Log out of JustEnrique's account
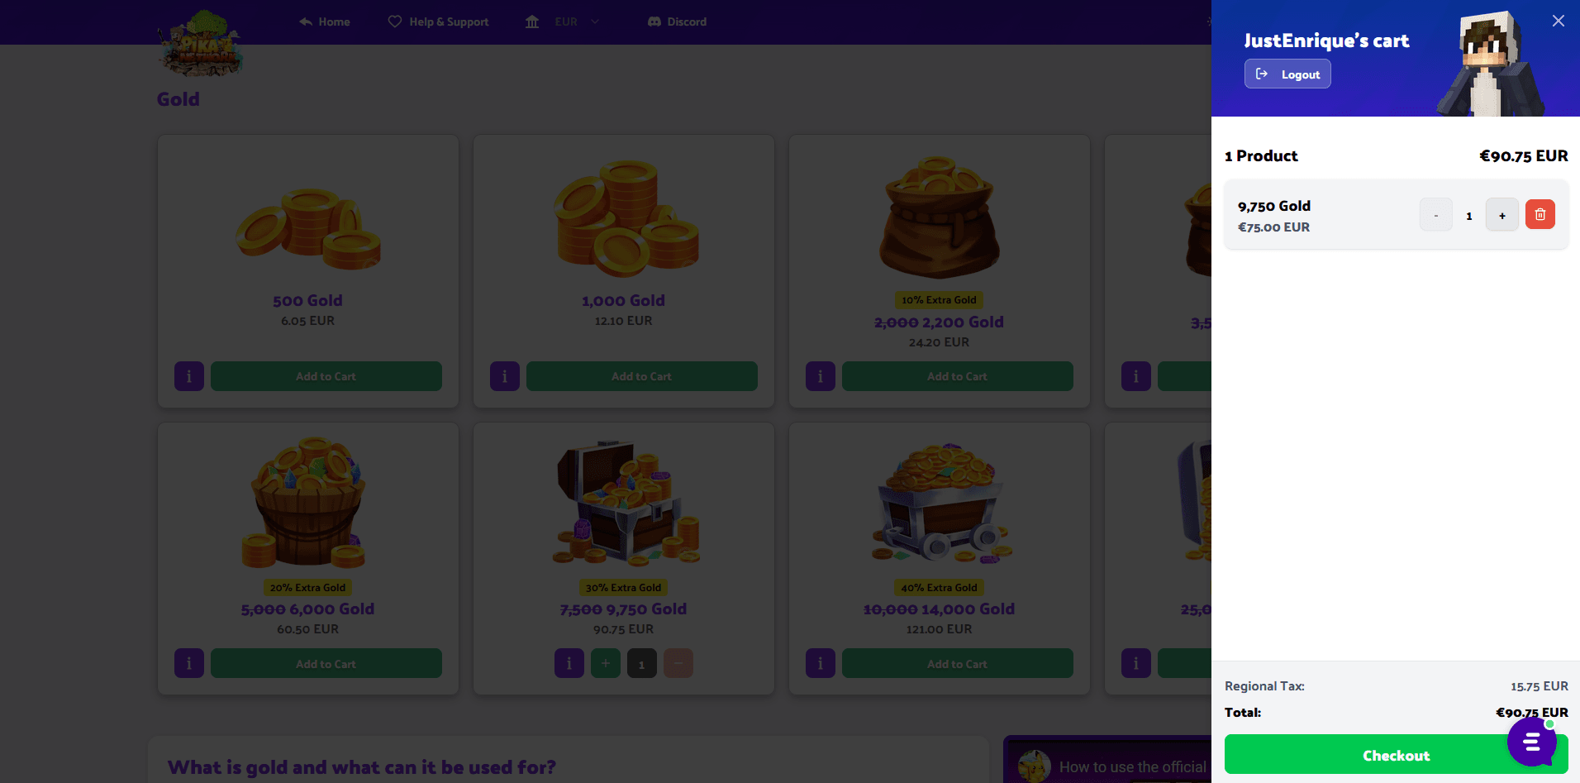 pos(1287,74)
